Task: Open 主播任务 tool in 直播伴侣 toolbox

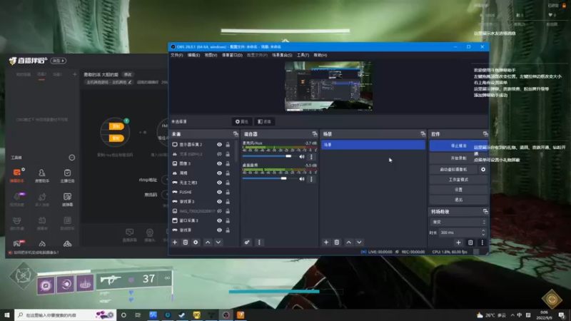Action: (67, 175)
